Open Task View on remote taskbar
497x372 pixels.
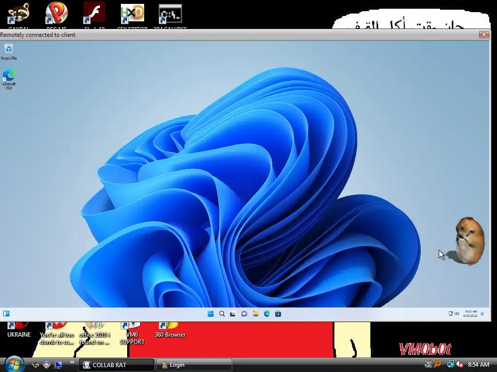coord(233,314)
